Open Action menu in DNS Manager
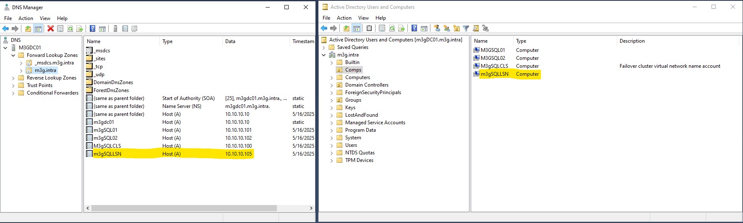This screenshot has height=223, width=743. click(x=26, y=18)
